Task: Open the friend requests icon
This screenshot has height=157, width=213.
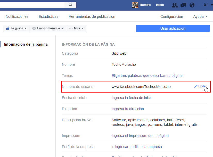Action: 175,5
